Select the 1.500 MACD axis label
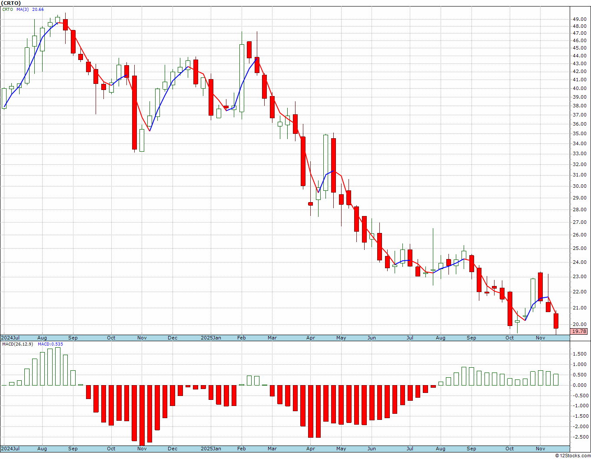This screenshot has height=459, width=591. click(579, 354)
